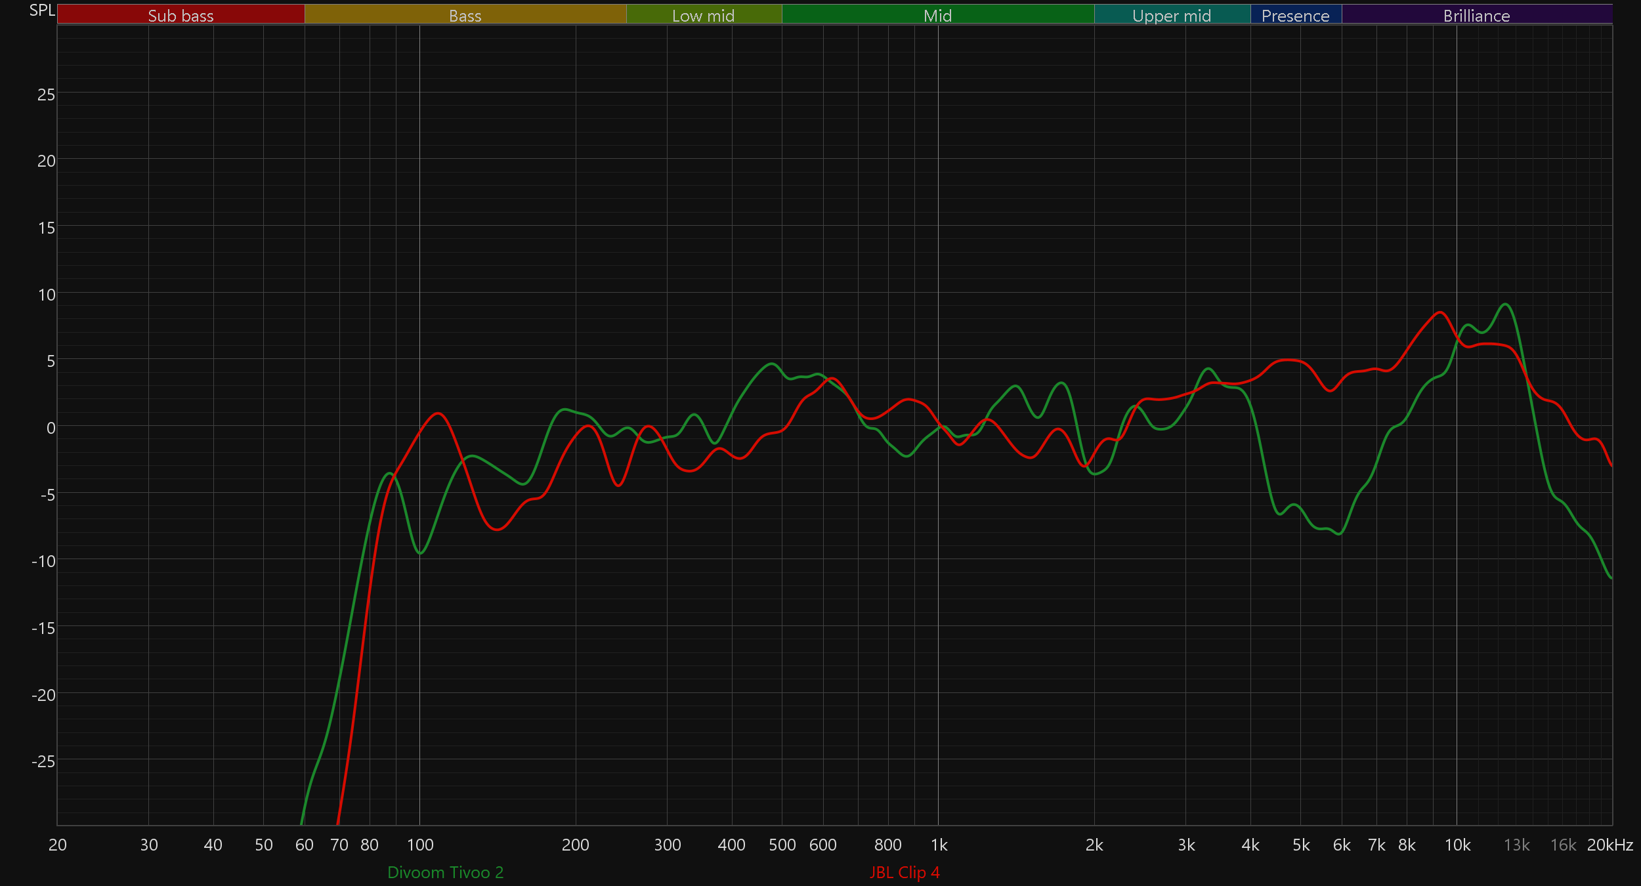This screenshot has height=886, width=1641.
Task: Click the red curve peak near 10k
Action: pos(1440,312)
